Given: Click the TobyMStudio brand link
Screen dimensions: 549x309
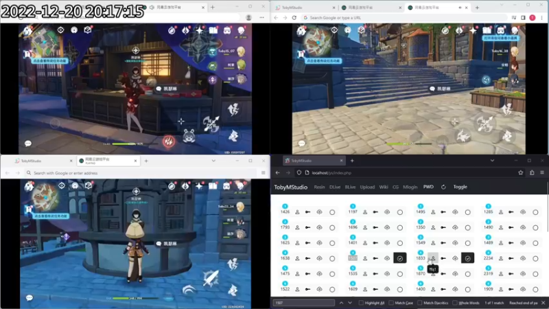Looking at the screenshot, I should 290,187.
